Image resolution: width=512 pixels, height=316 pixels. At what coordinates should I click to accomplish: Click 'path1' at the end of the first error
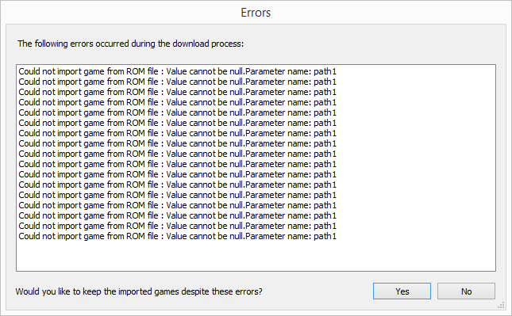coord(325,71)
